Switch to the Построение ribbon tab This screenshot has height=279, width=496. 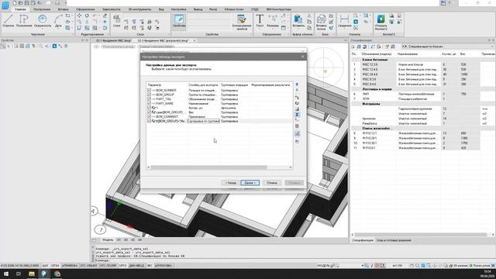[x=41, y=9]
